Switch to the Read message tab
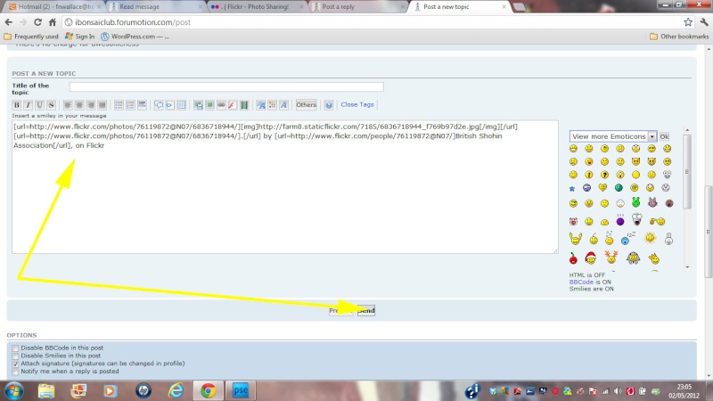Screen dimensions: 713x401 point(157,7)
